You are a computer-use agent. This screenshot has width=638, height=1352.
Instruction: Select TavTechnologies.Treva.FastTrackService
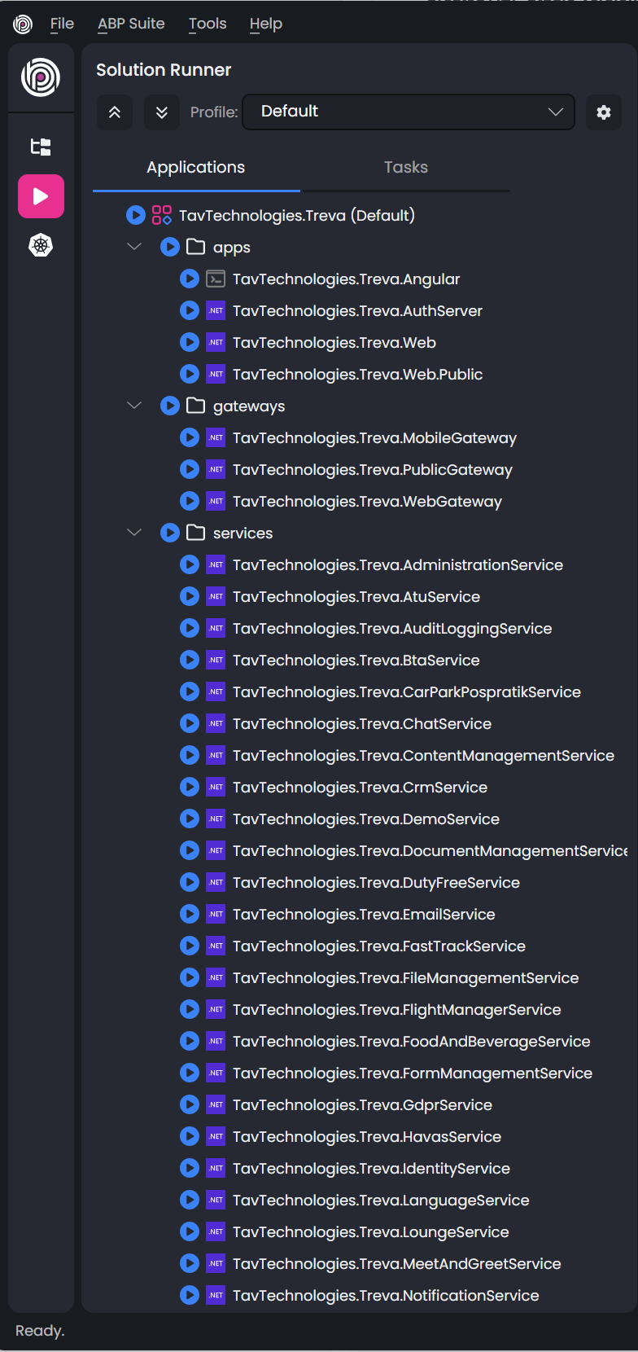pos(379,946)
